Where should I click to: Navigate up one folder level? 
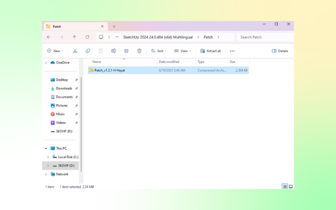[74, 37]
